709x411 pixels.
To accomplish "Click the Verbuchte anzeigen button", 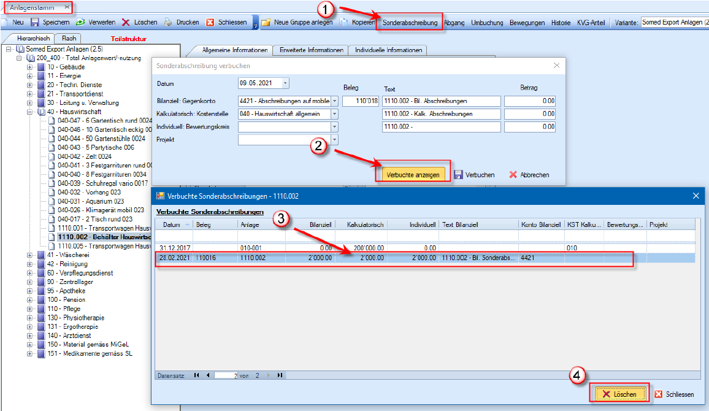I will pyautogui.click(x=413, y=175).
